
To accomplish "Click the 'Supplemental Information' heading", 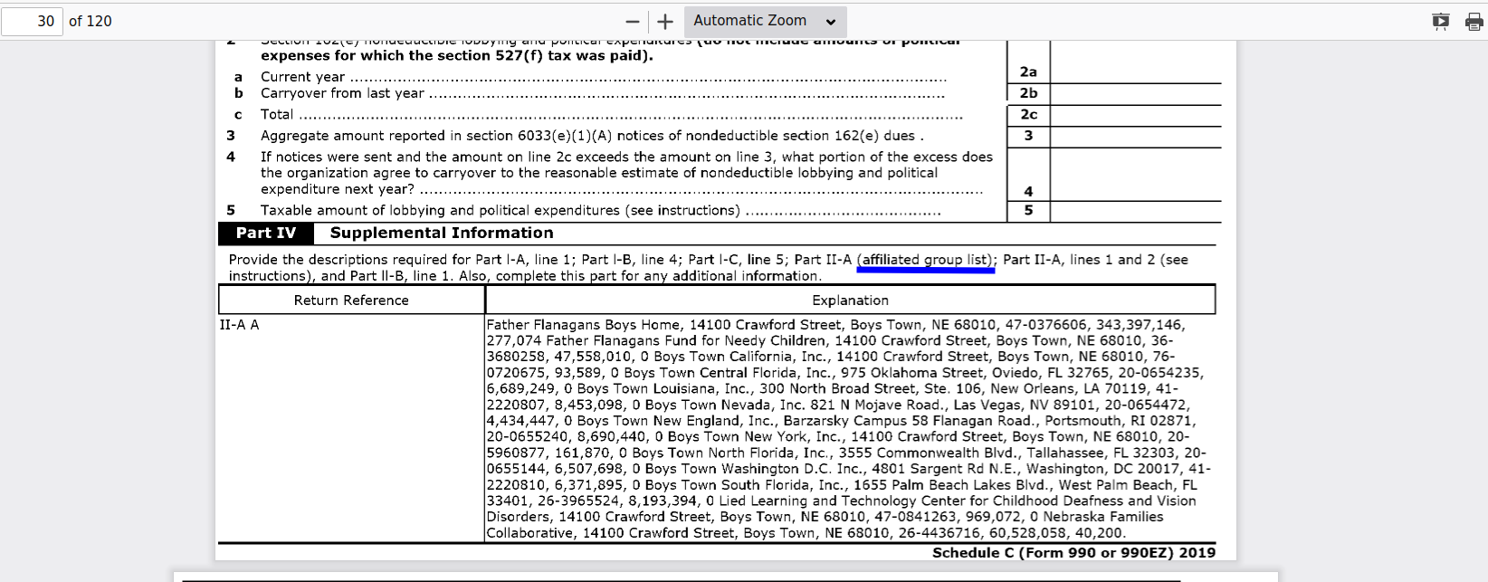I will pyautogui.click(x=442, y=234).
